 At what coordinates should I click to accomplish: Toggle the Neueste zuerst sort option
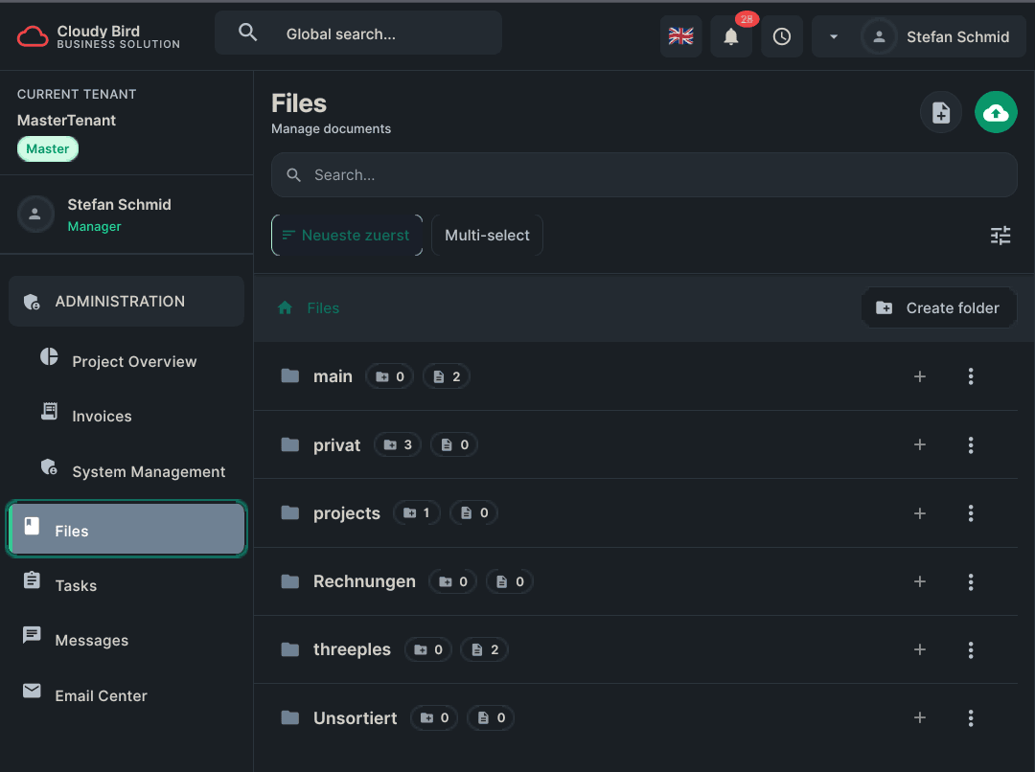[x=347, y=235]
